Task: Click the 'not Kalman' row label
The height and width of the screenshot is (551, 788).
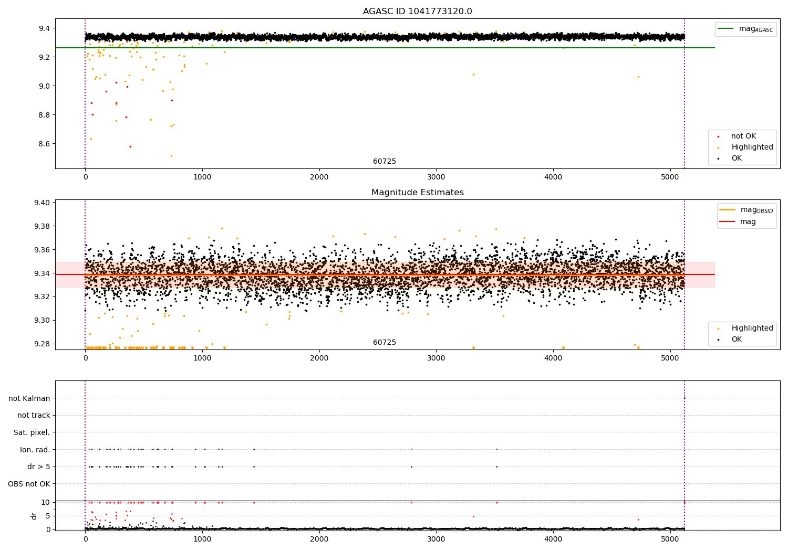Action: click(29, 399)
